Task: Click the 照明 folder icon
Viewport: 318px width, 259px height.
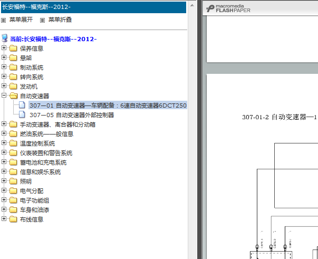Action: pos(13,181)
